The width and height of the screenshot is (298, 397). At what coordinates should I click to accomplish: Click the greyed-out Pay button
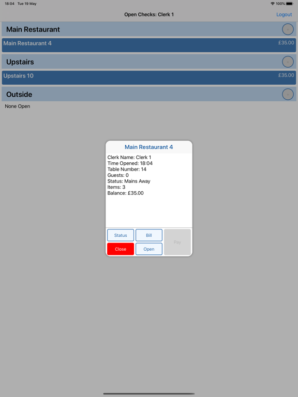point(177,242)
